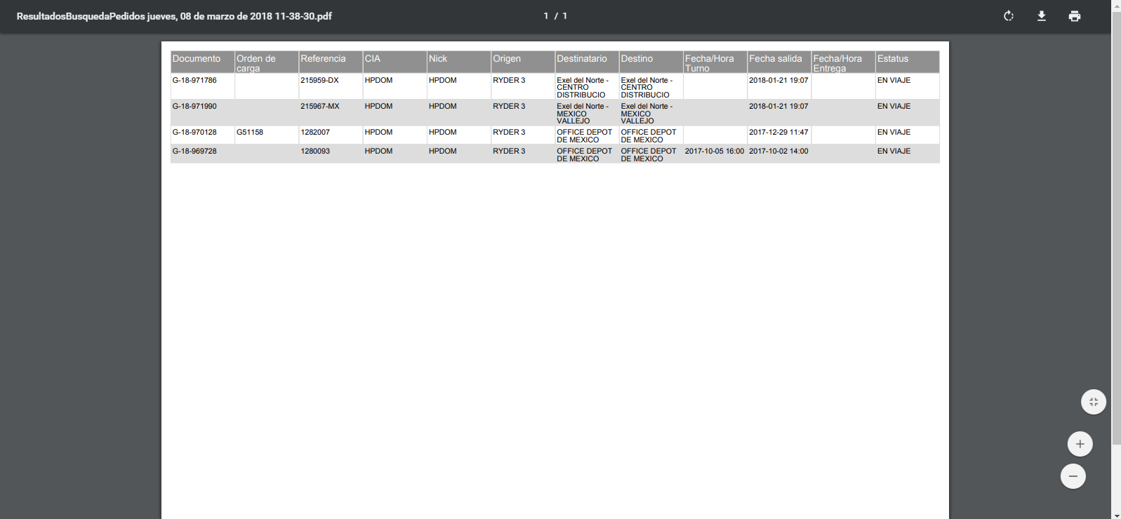This screenshot has width=1121, height=519.
Task: Click the Estatus column header
Action: [x=892, y=59]
